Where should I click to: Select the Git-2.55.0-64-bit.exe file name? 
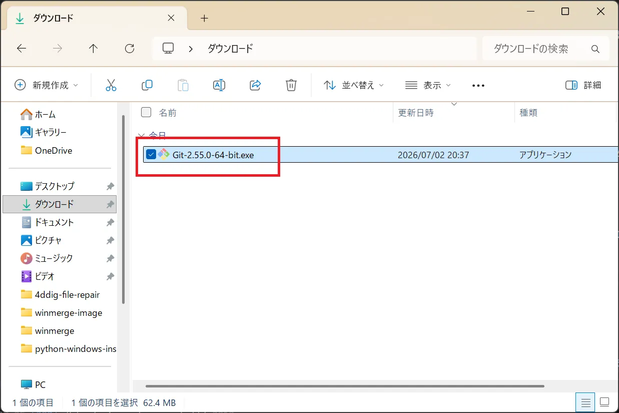(213, 155)
